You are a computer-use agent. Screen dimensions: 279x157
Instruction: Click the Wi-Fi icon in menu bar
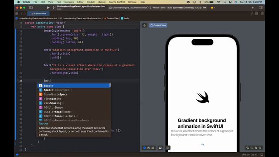click(x=218, y=2)
